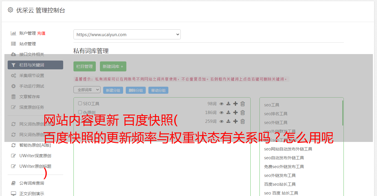Click the eye icon on the 186词 row

coord(222,113)
